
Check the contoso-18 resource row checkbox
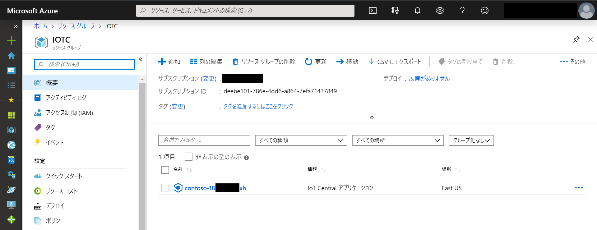coord(165,188)
